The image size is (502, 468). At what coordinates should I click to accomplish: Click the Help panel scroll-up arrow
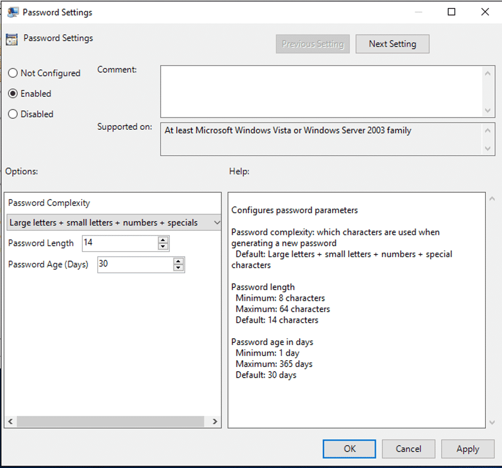click(x=492, y=197)
